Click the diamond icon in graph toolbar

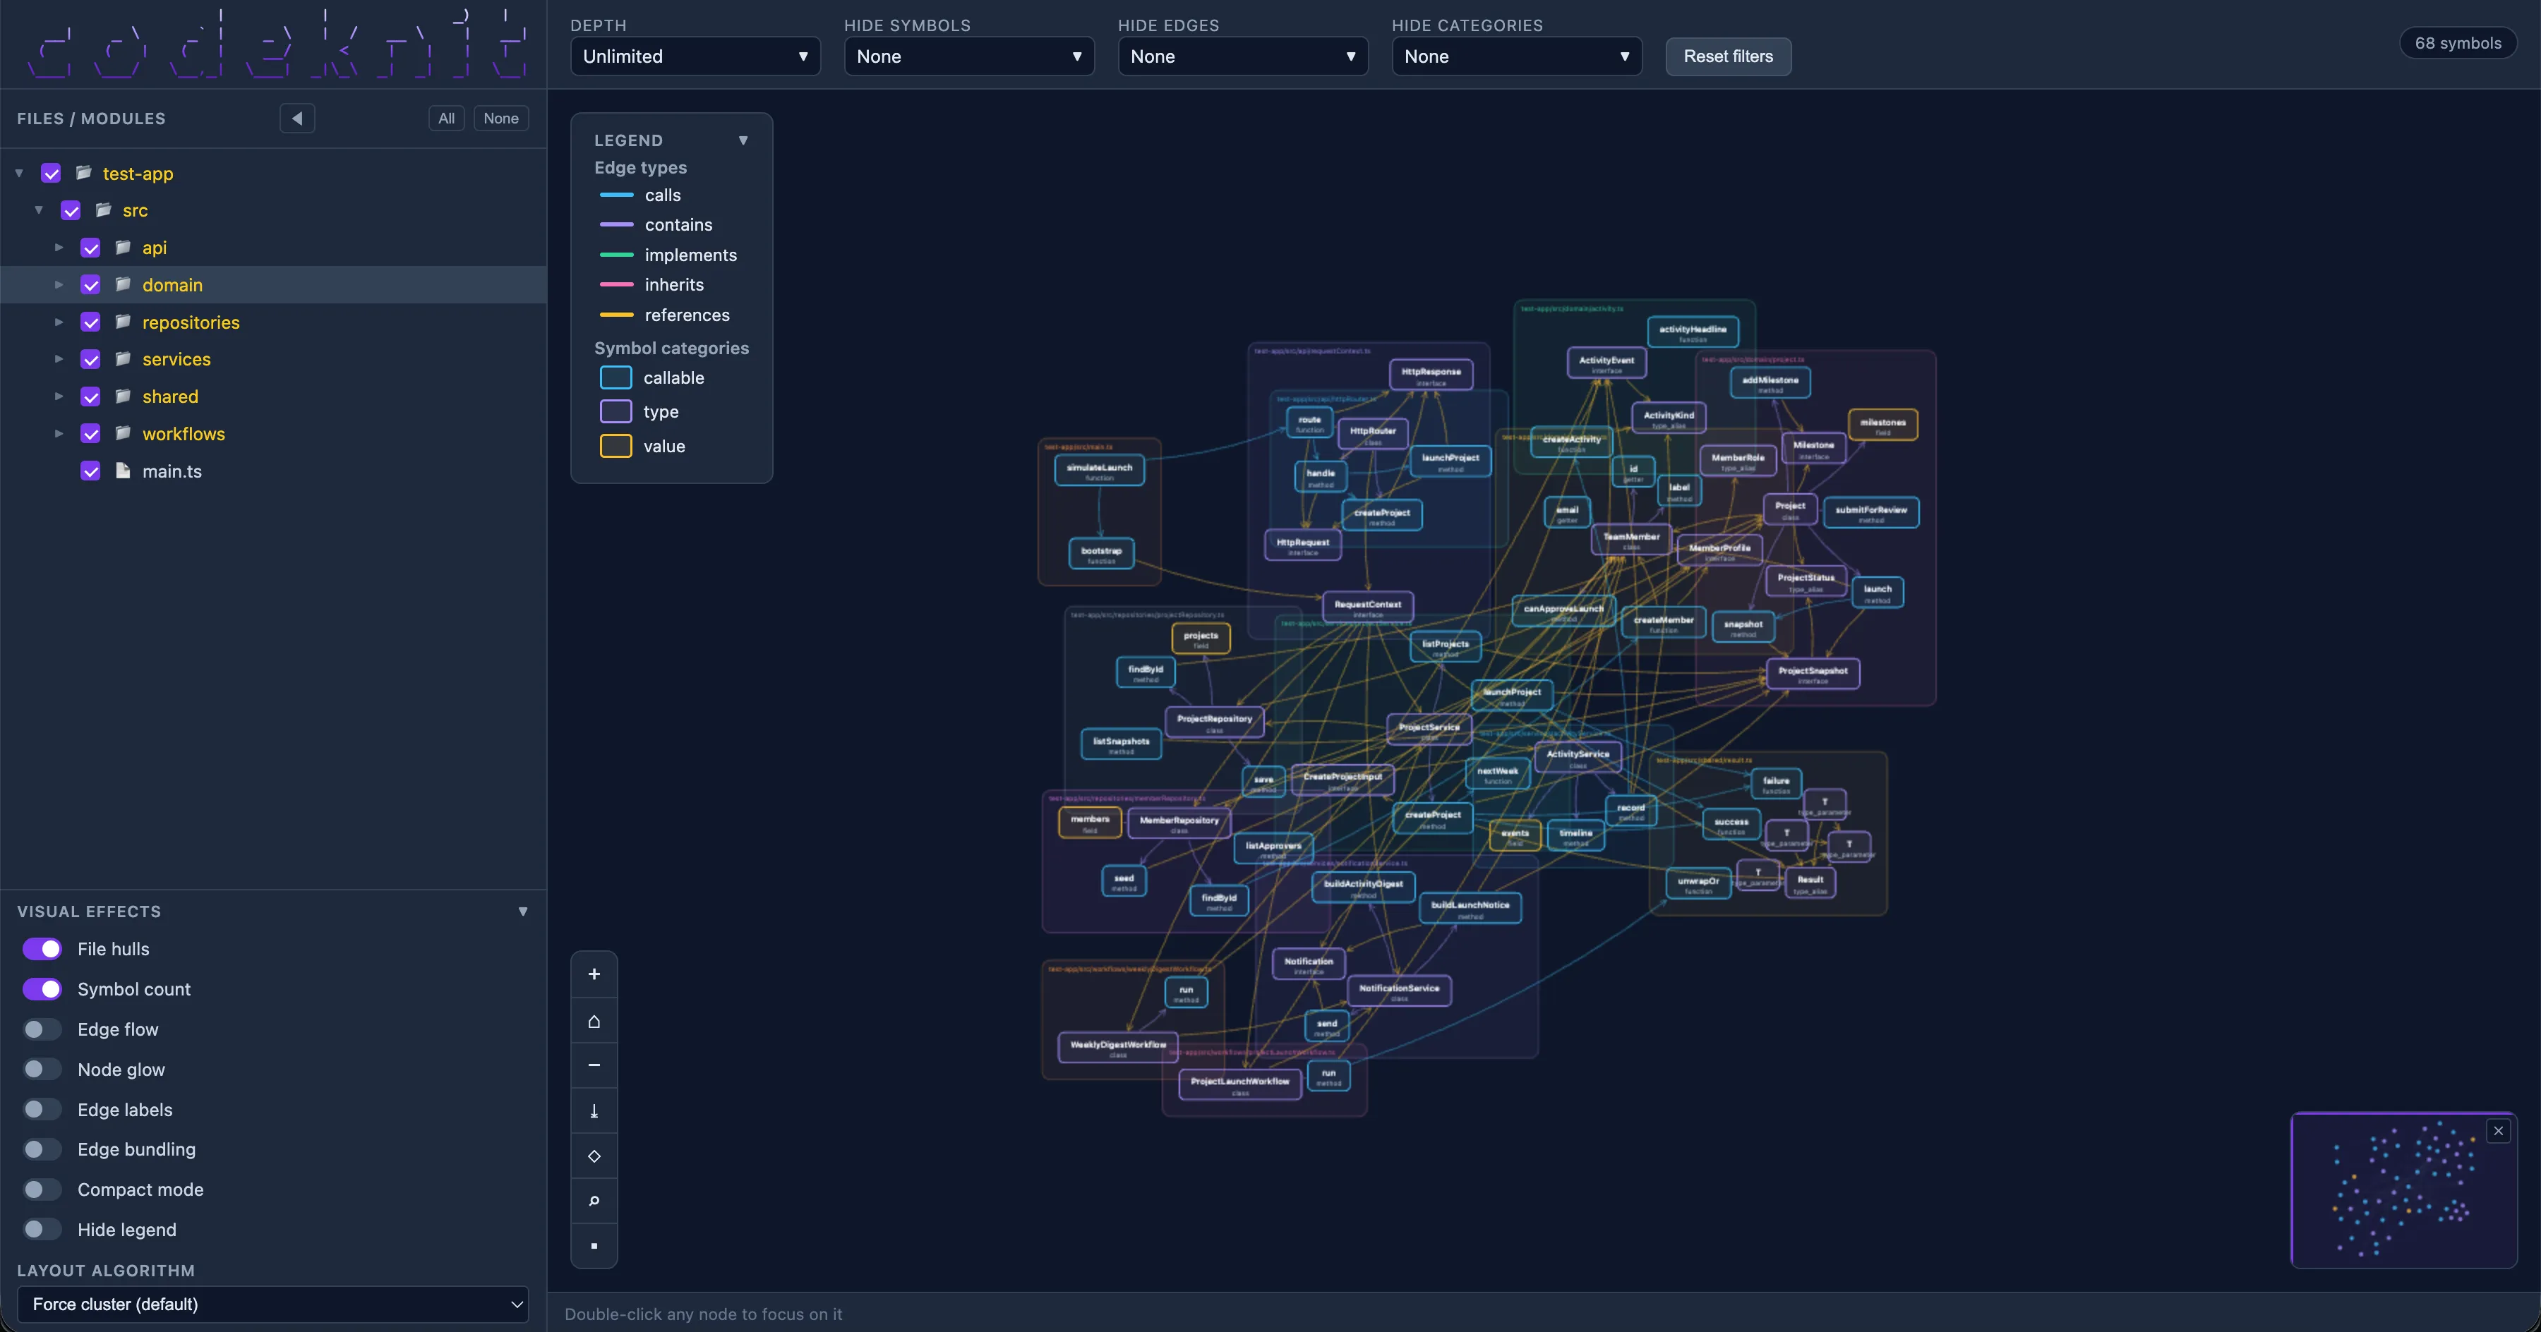(x=594, y=1156)
